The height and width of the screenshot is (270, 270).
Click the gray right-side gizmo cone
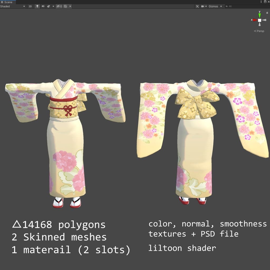[264, 20]
